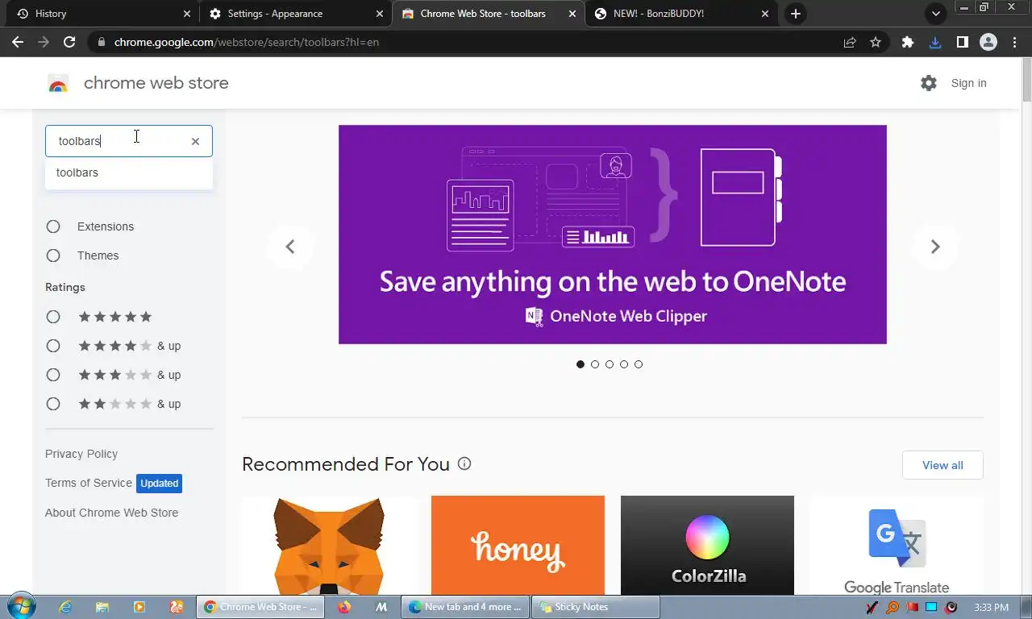Screen dimensions: 1032x619
Task: Filter by three stars & up
Action: coord(53,375)
